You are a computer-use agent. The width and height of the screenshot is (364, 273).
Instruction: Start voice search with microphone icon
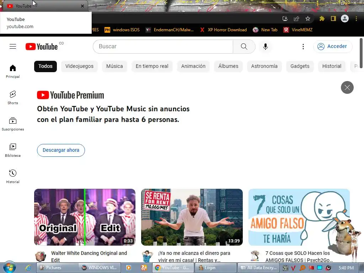pos(265,47)
